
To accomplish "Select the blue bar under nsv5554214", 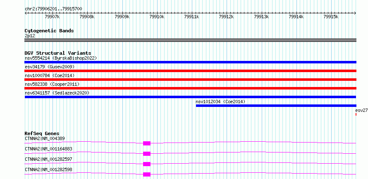I will 190,62.
